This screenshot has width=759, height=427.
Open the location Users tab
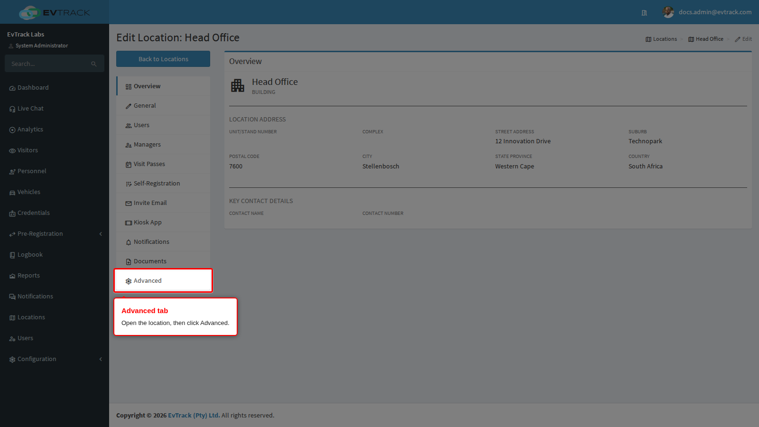[163, 125]
